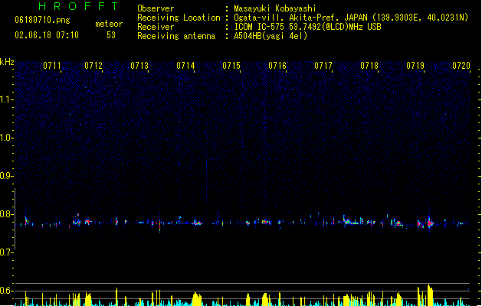Click the wide yellow signal peak near 0714

[x=197, y=299]
